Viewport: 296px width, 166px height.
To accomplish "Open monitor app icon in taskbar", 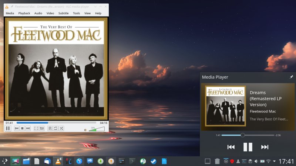I will (16, 161).
